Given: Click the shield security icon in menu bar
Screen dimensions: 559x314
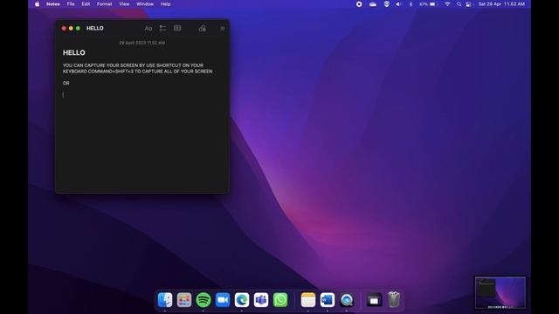Looking at the screenshot, I should [x=386, y=3].
